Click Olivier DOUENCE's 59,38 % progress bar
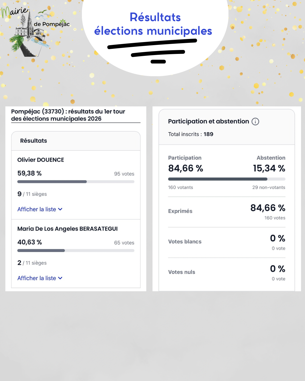This screenshot has height=381, width=305. pyautogui.click(x=76, y=182)
